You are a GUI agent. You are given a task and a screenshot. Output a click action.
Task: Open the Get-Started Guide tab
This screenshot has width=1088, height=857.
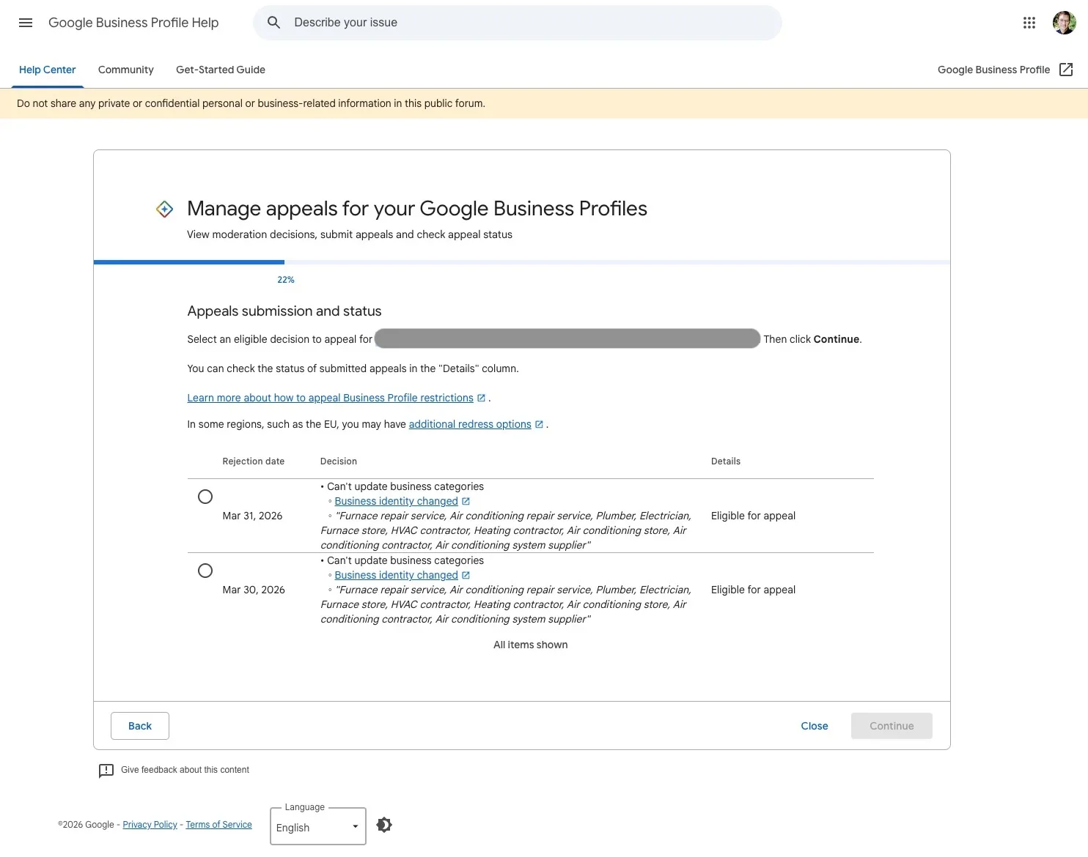point(220,70)
